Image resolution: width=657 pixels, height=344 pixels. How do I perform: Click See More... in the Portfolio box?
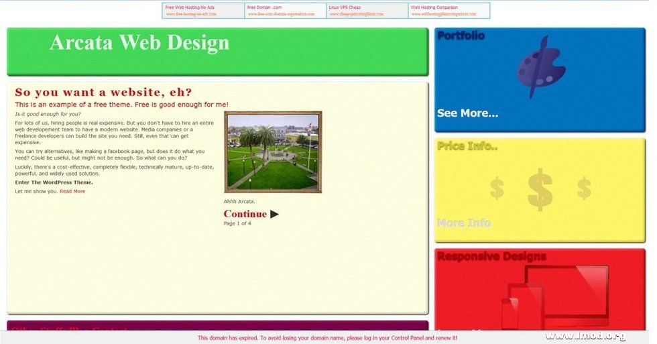click(467, 113)
